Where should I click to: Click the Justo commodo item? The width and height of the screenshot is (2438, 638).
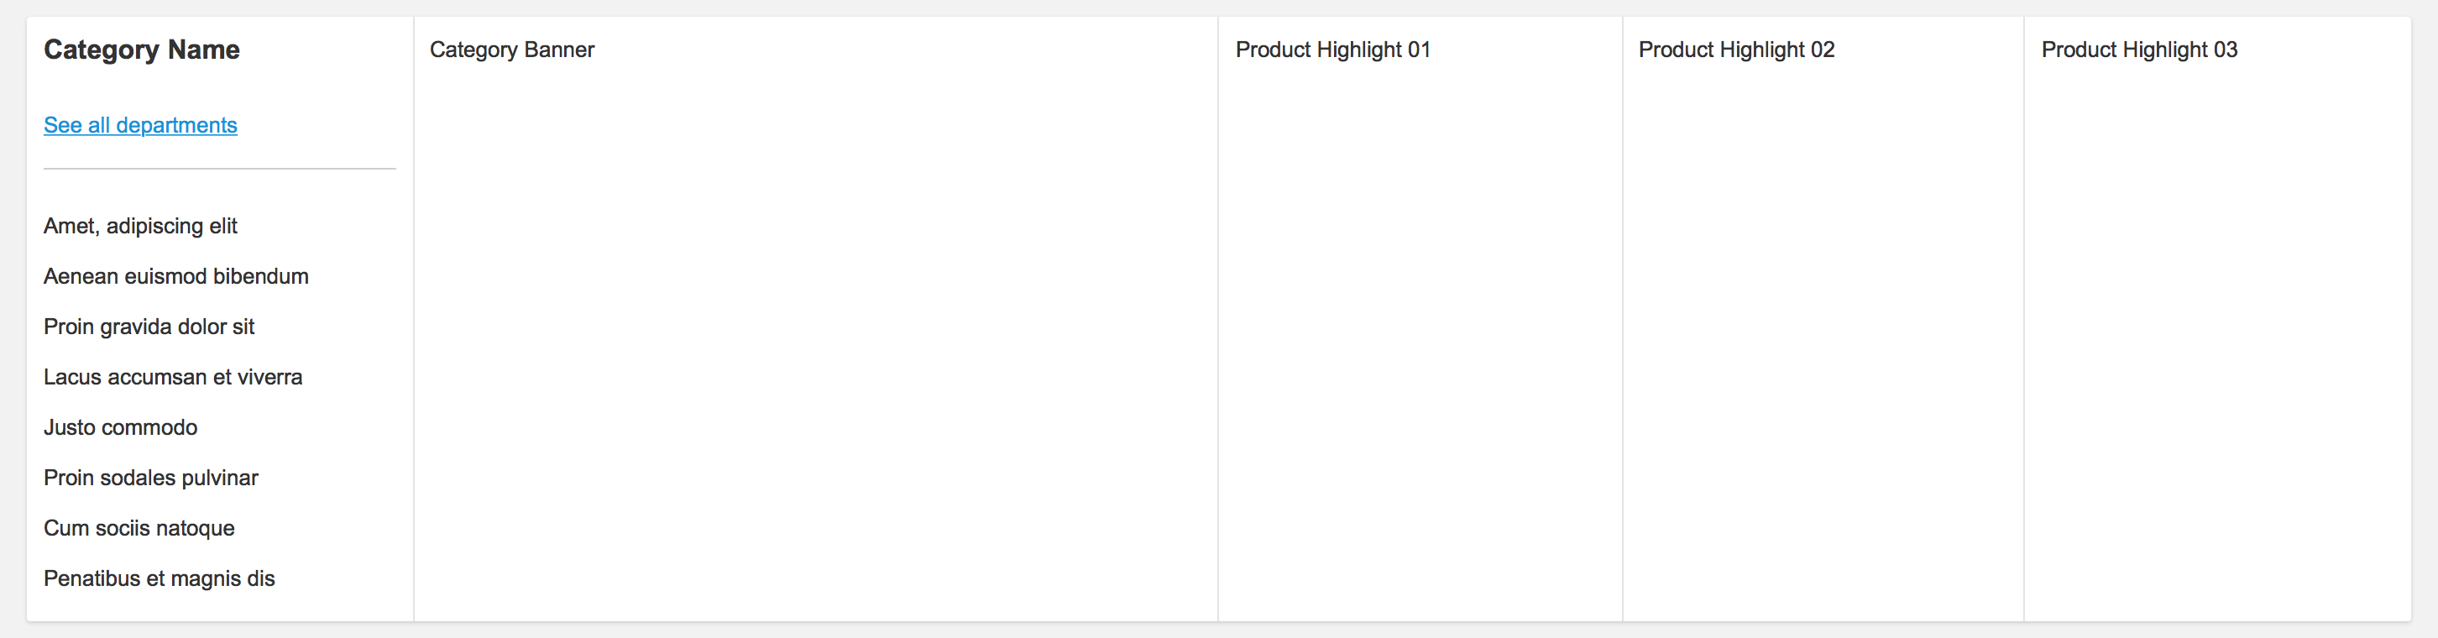pyautogui.click(x=120, y=428)
